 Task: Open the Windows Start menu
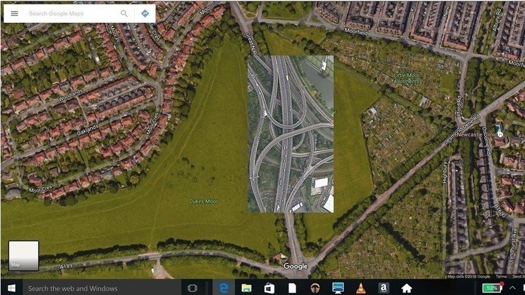[x=11, y=288]
